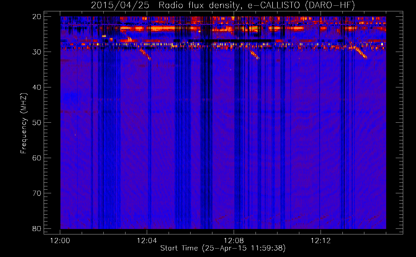Click the plot title "Radio flux density, e-CALLISTO (DARO-HF)"
The height and width of the screenshot is (257, 416).
pyautogui.click(x=257, y=5)
